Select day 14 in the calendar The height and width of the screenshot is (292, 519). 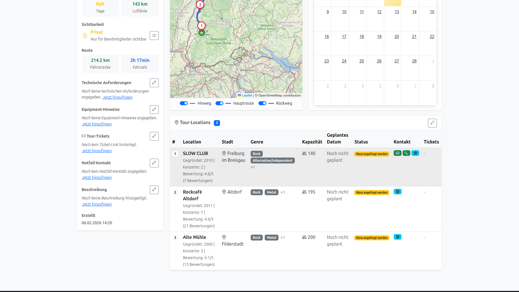click(414, 12)
